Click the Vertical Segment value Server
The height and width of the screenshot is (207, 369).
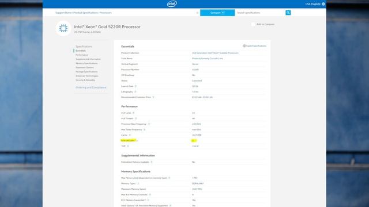[x=195, y=64]
